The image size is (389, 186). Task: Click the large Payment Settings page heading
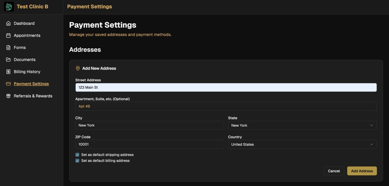[103, 25]
